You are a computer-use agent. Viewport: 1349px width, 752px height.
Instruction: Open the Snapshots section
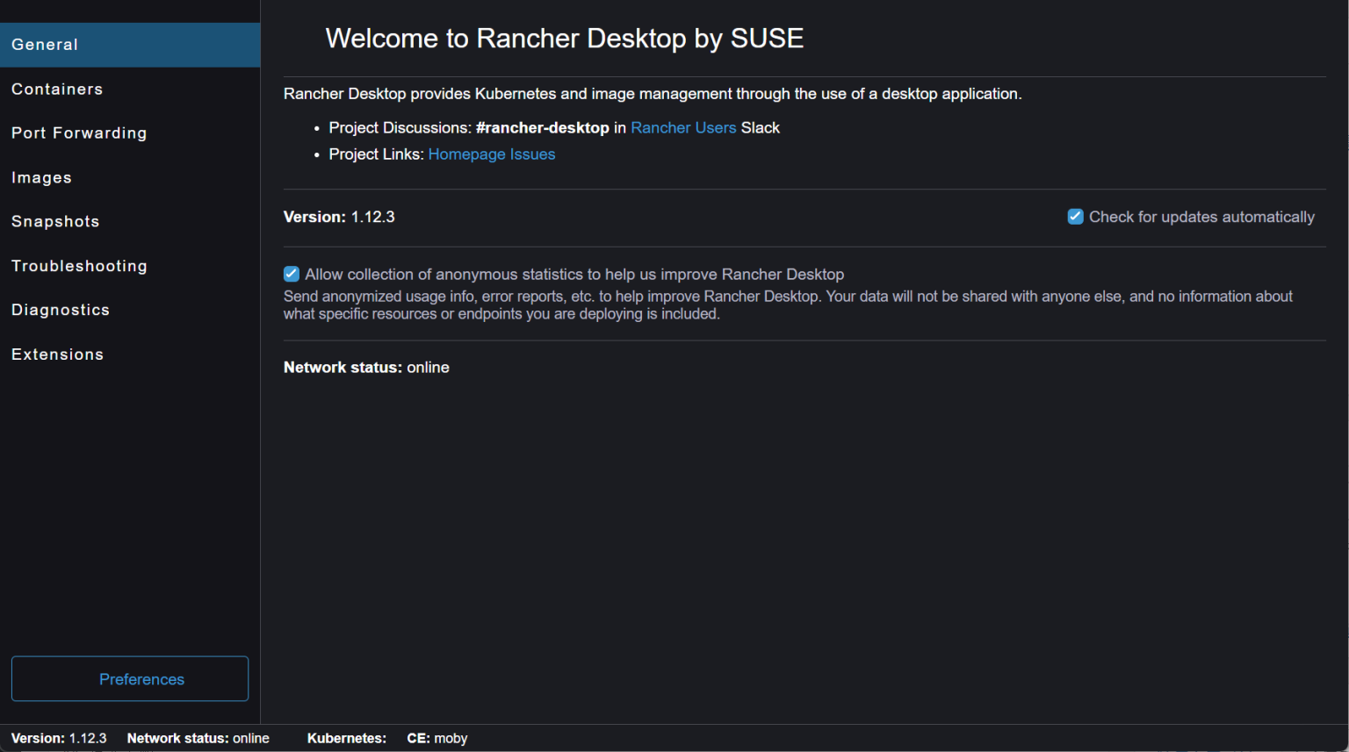tap(54, 221)
